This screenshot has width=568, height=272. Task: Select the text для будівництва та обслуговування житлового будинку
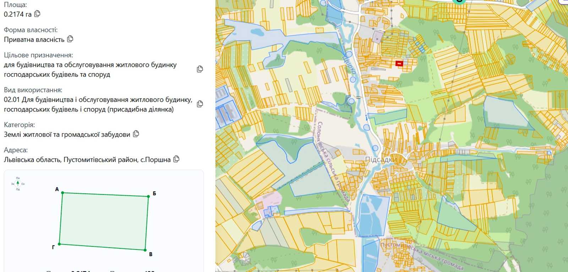[x=90, y=65]
